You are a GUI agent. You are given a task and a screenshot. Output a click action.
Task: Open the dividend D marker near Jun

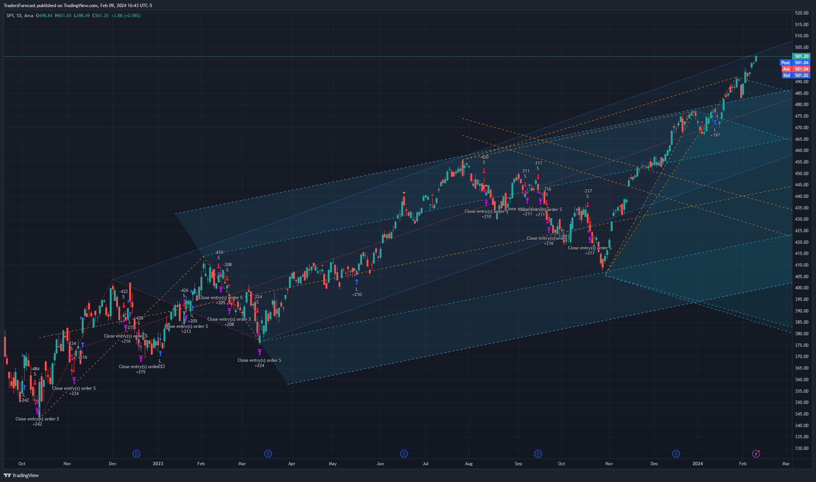coord(404,454)
